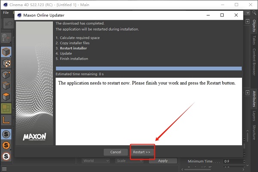The width and height of the screenshot is (258, 172).
Task: Open the File menu
Action: tap(6, 12)
